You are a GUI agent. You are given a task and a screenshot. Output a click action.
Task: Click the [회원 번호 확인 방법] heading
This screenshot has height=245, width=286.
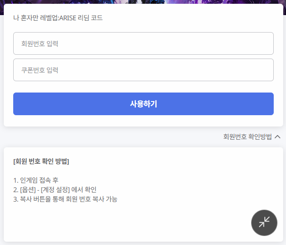tap(41, 161)
